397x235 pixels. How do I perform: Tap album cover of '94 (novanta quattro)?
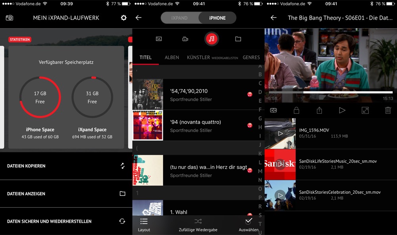pyautogui.click(x=148, y=125)
